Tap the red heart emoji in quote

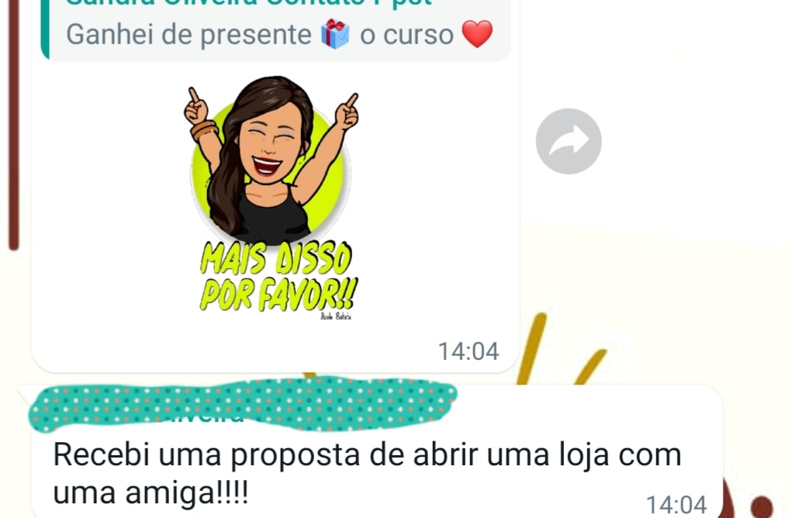pyautogui.click(x=477, y=34)
